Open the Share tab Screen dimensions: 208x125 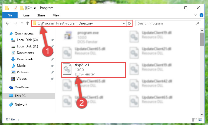(x=41, y=15)
